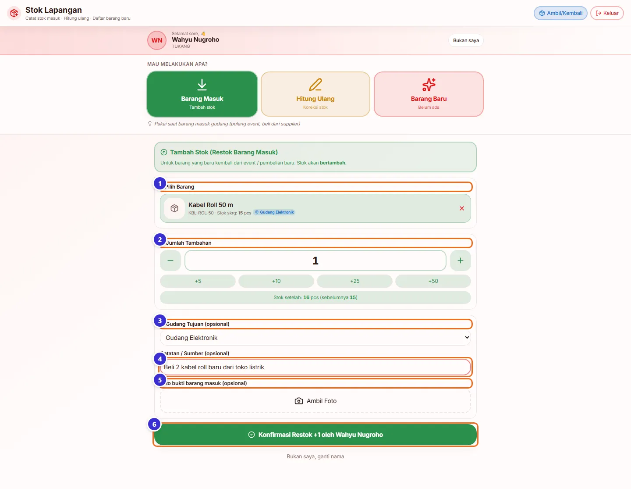Image resolution: width=631 pixels, height=489 pixels.
Task: Click the package icon beside Kabel Roll 50 m
Action: 174,208
